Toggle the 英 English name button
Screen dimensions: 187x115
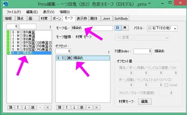[x=125, y=28]
